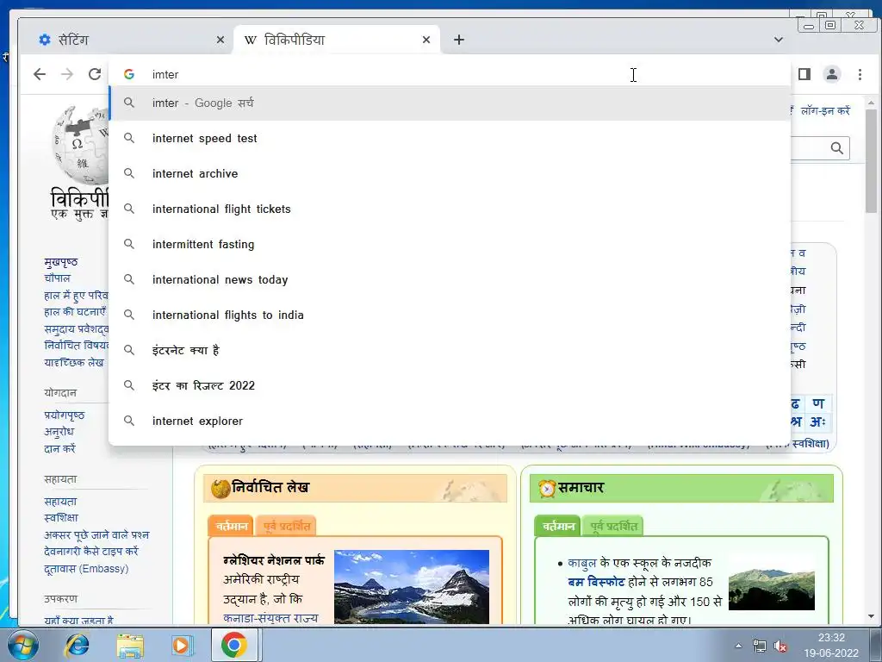Click the scrollbar down arrow
The width and height of the screenshot is (882, 662).
tap(871, 617)
